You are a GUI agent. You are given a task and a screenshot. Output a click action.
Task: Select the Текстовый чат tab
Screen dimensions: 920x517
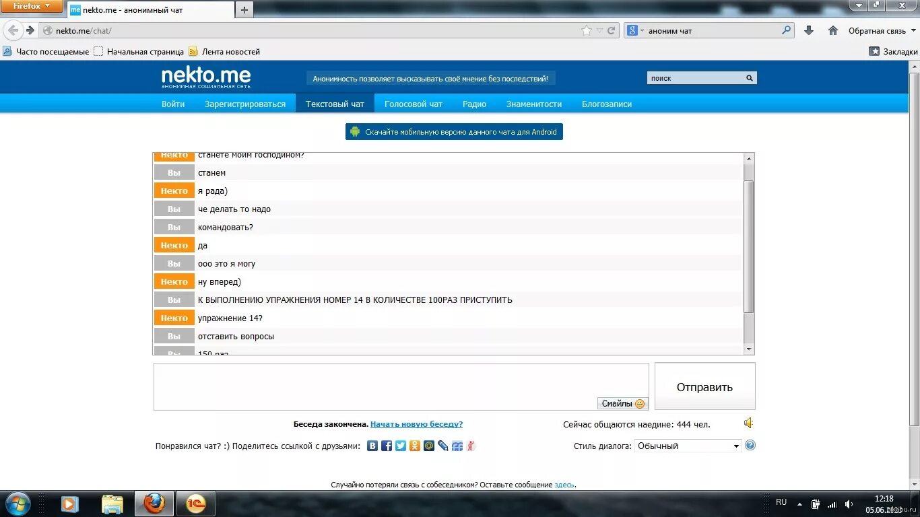pyautogui.click(x=335, y=104)
